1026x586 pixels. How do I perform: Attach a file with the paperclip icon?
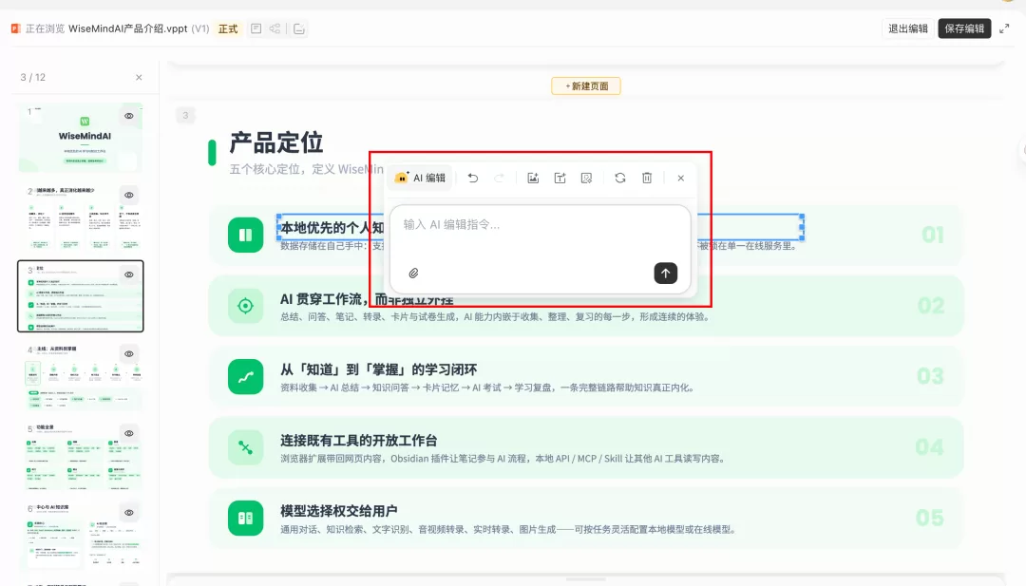413,274
